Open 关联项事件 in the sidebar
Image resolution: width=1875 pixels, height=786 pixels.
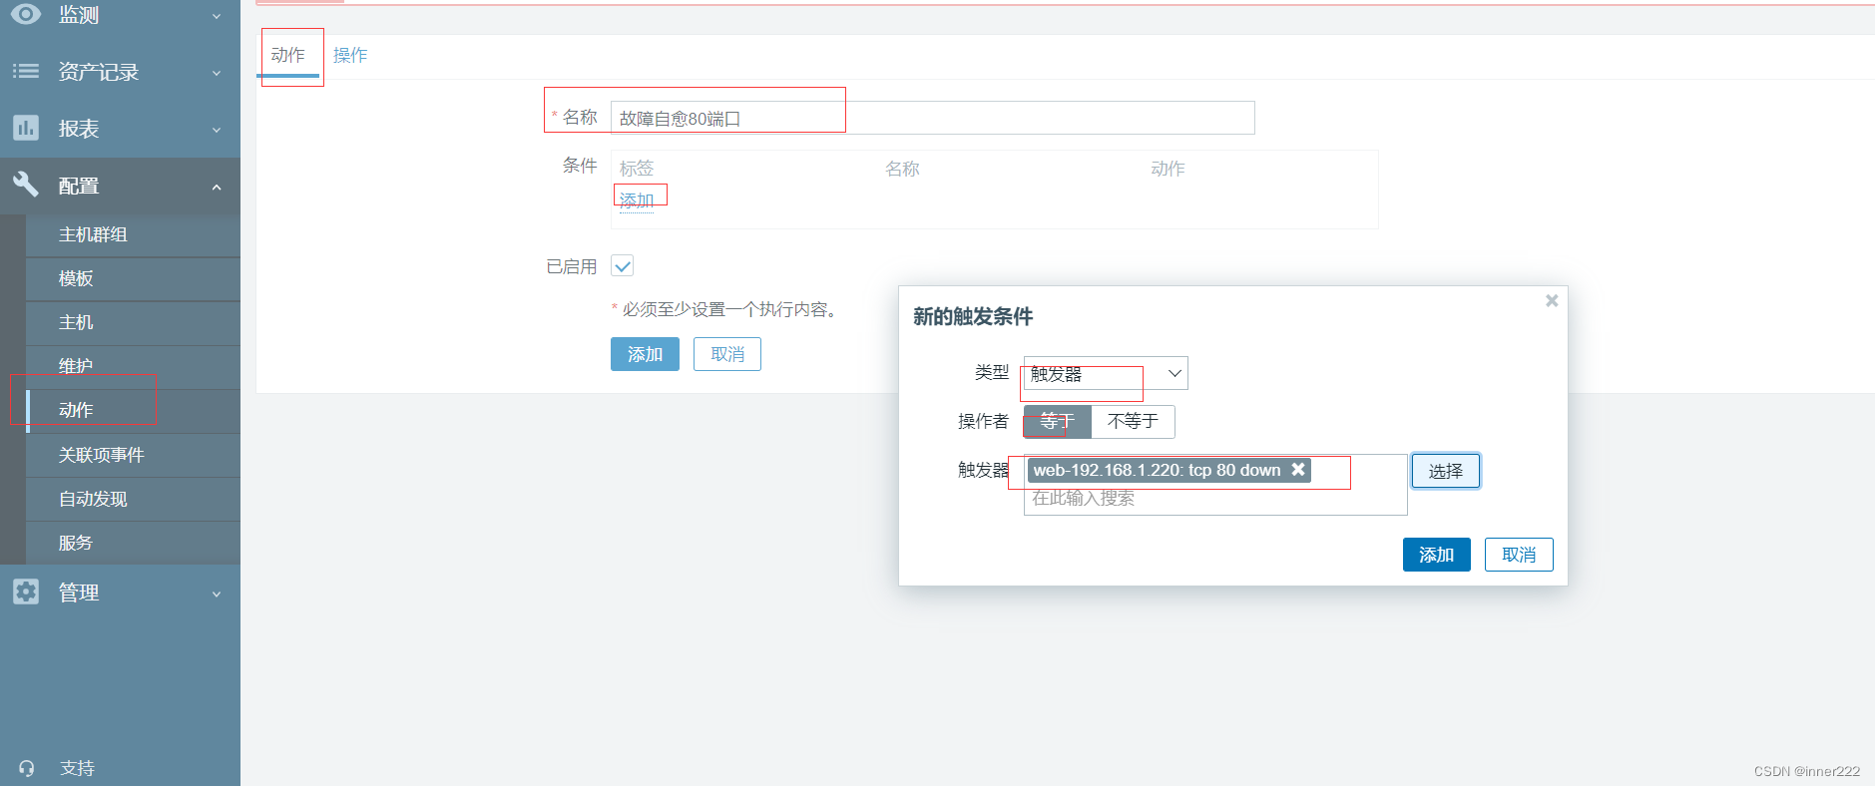(133, 455)
